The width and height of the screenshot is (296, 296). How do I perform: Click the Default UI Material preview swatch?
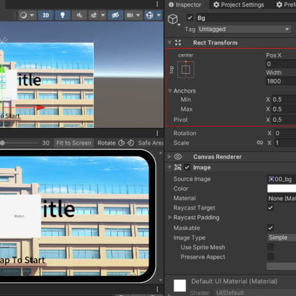180,286
